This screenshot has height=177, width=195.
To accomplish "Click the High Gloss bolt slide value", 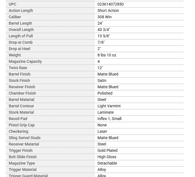I will point(107,157).
